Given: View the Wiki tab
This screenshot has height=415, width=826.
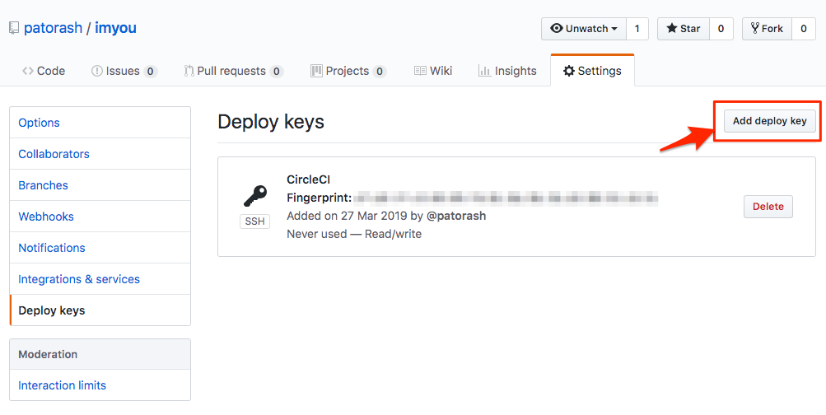Looking at the screenshot, I should tap(433, 71).
